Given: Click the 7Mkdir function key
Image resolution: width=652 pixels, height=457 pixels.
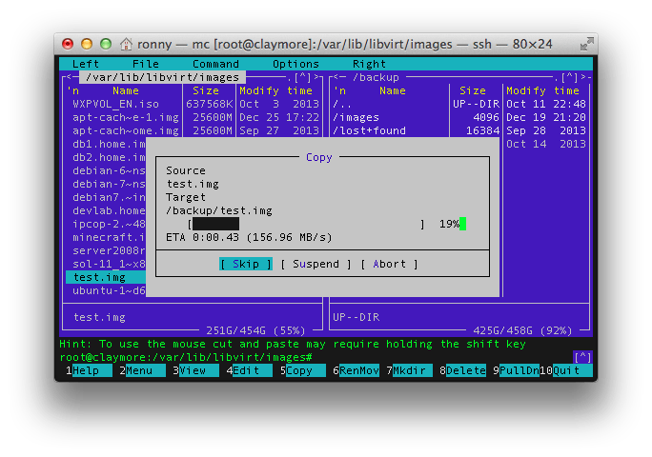Looking at the screenshot, I should [409, 370].
